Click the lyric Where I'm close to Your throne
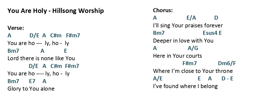The width and height of the screenshot is (254, 106). [193, 71]
